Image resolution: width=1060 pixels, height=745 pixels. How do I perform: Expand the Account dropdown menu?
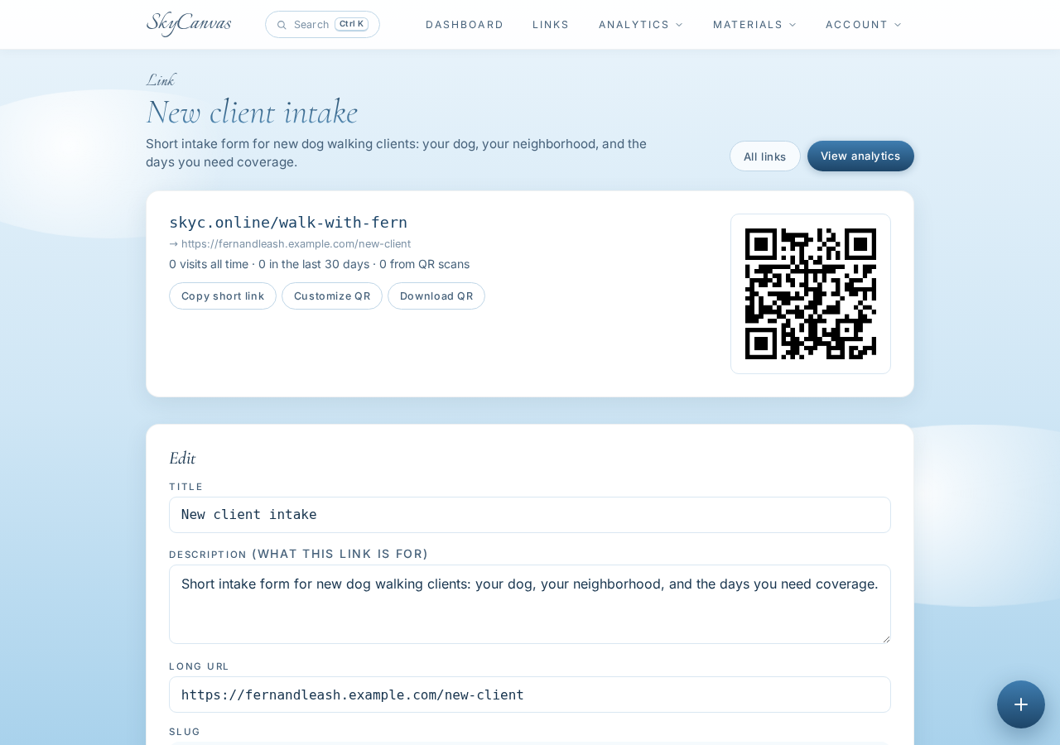point(864,25)
